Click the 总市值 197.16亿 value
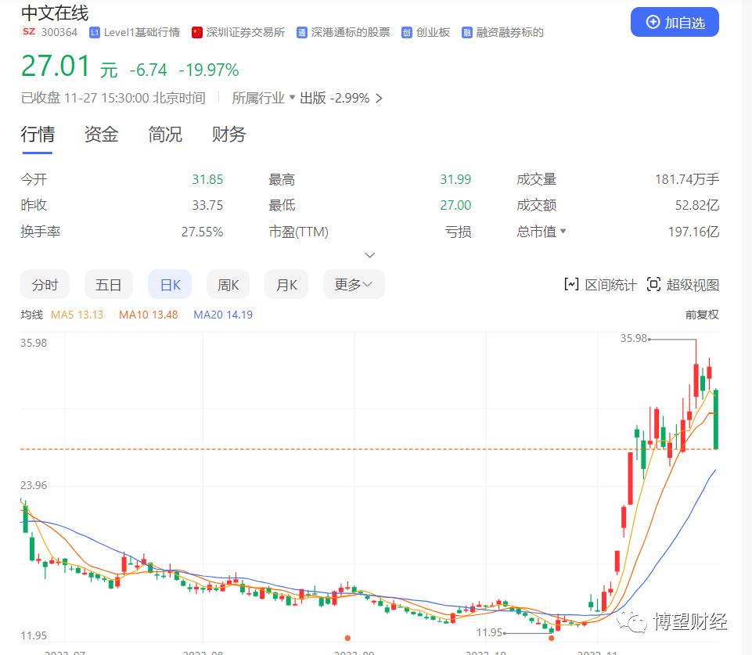Screen dimensions: 752x655 tap(693, 232)
